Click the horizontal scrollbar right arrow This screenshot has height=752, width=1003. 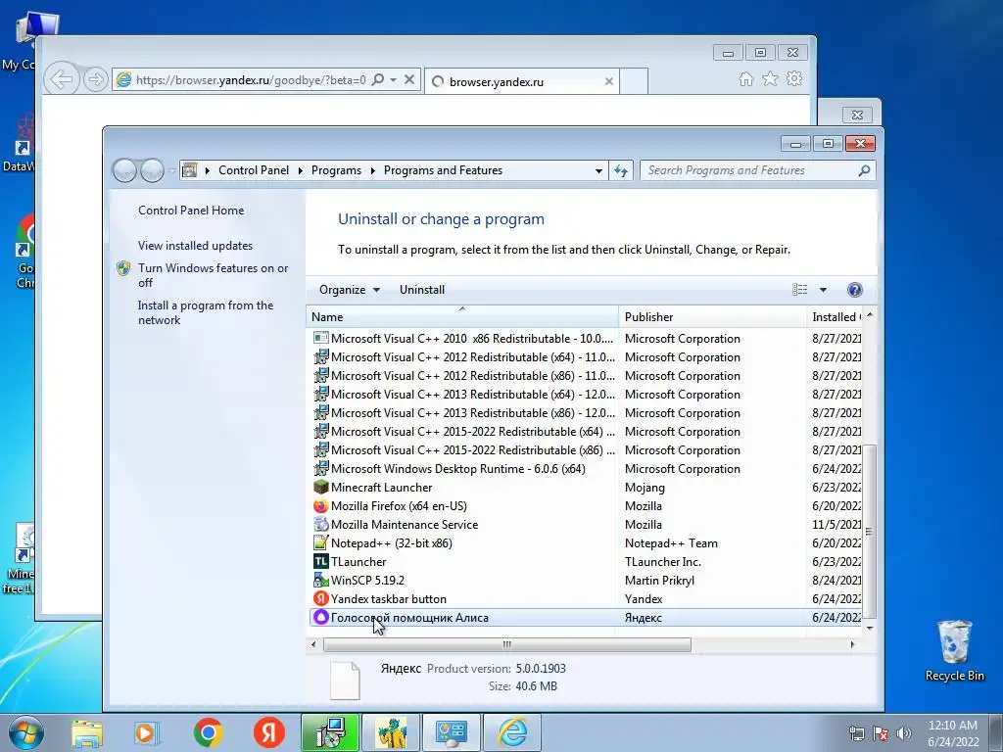coord(853,644)
